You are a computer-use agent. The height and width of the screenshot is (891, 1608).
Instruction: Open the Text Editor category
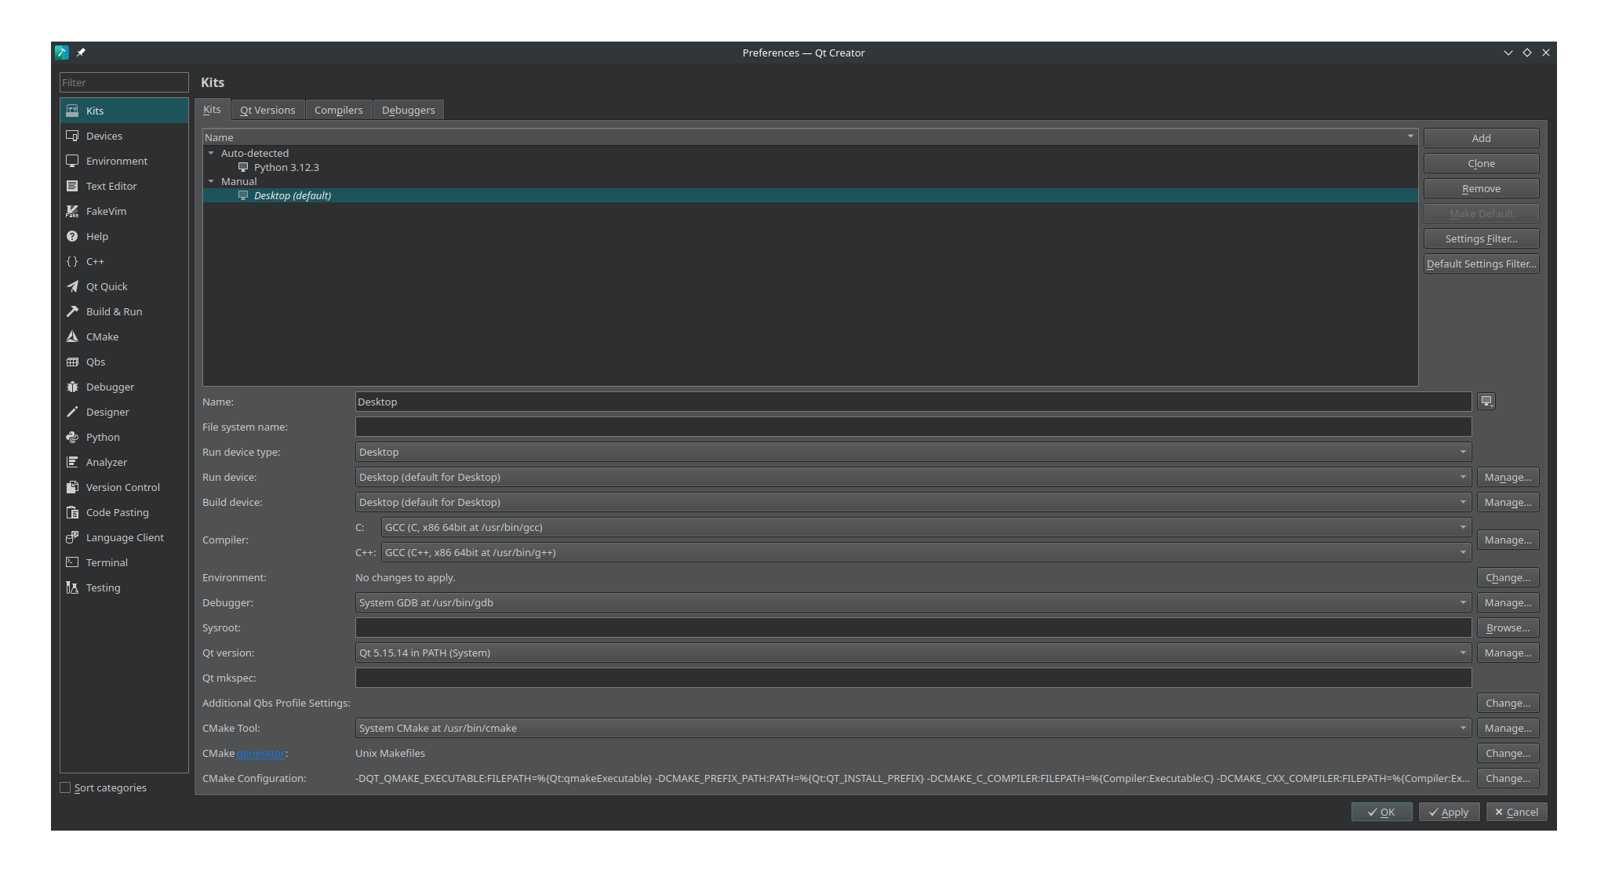[x=124, y=186]
